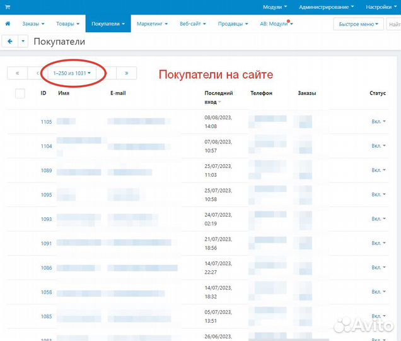Viewport: 401px width, 341px height.
Task: Change status Вкл. for customer 1105
Action: pyautogui.click(x=378, y=121)
